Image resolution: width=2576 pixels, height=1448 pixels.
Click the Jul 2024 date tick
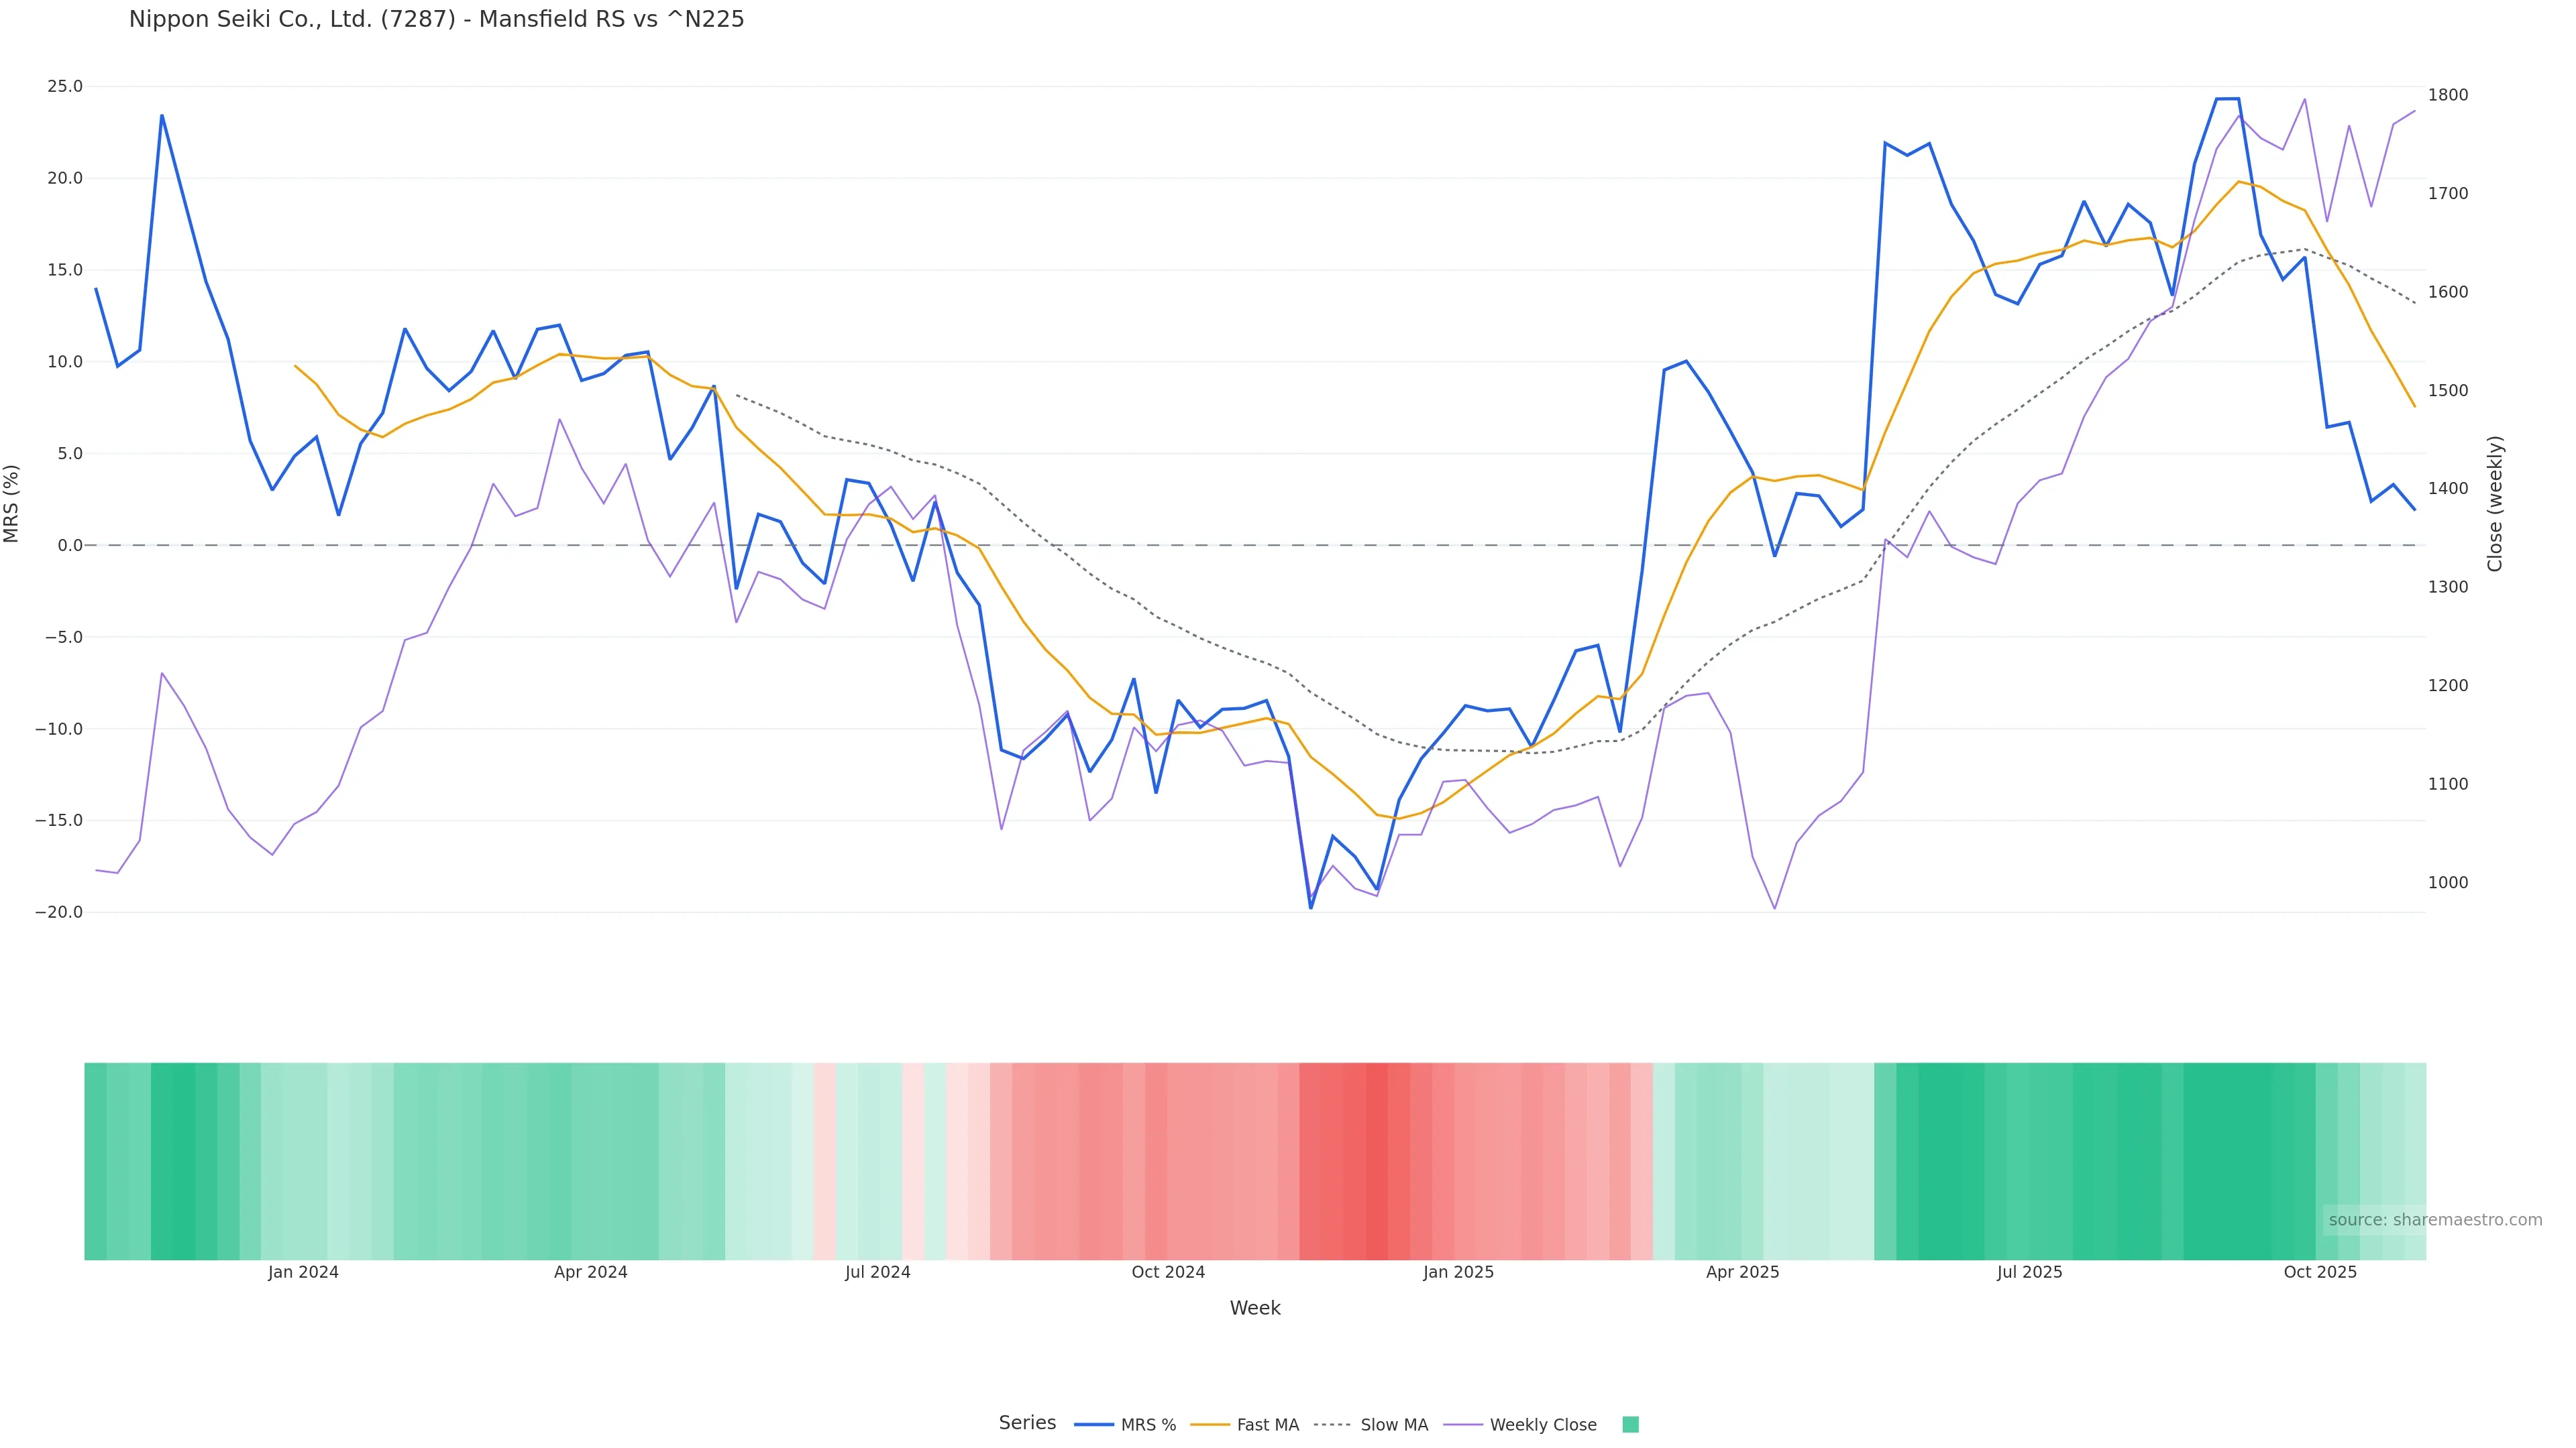tap(877, 1272)
